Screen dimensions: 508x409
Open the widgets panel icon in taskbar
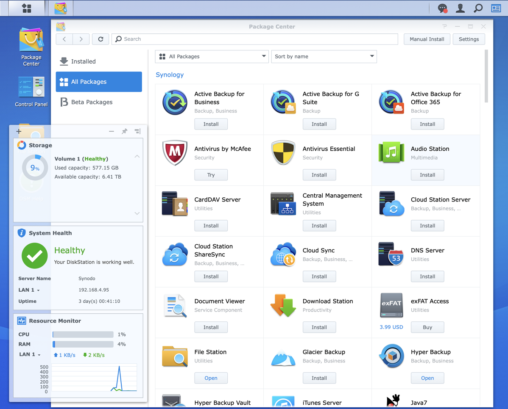(496, 8)
